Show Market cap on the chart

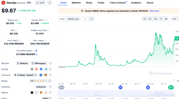(73, 19)
